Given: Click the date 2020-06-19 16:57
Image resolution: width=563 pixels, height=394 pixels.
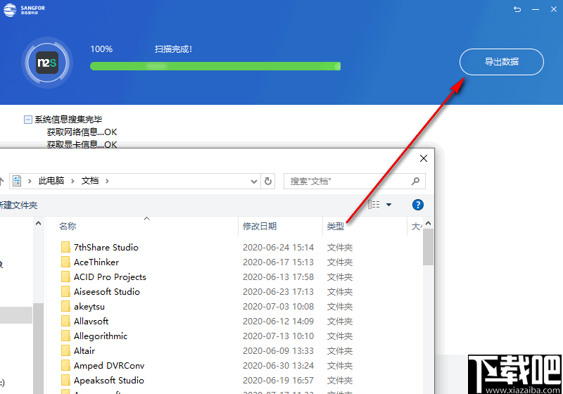Looking at the screenshot, I should [278, 381].
